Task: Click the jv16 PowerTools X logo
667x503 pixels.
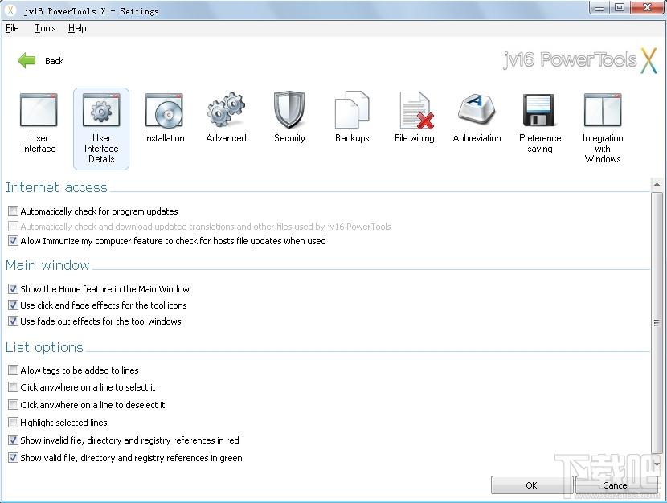Action: (x=580, y=61)
